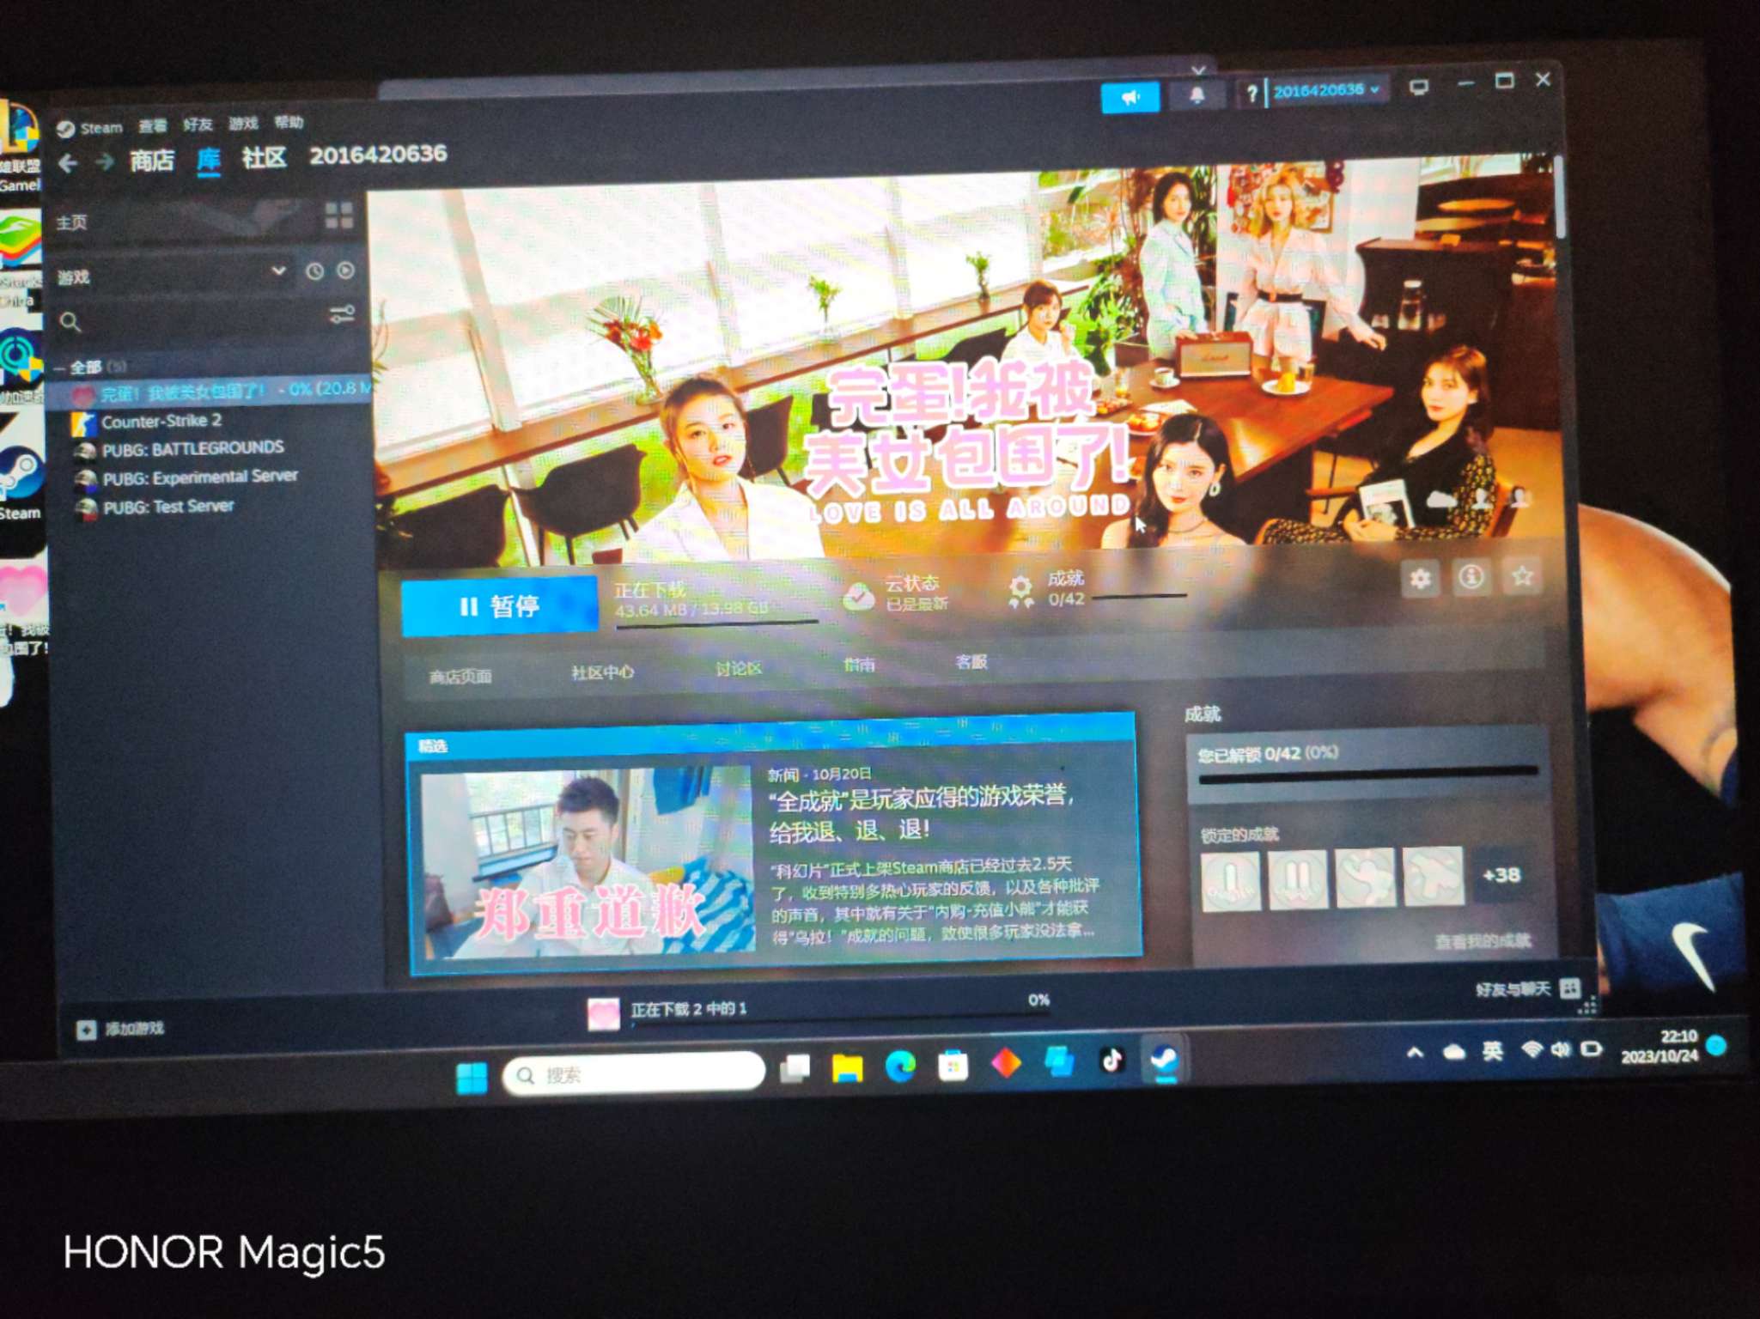Open TikTok app from taskbar
This screenshot has width=1760, height=1319.
[1111, 1061]
